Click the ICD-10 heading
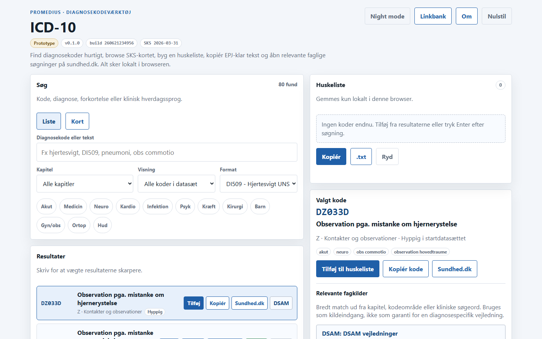 point(53,27)
